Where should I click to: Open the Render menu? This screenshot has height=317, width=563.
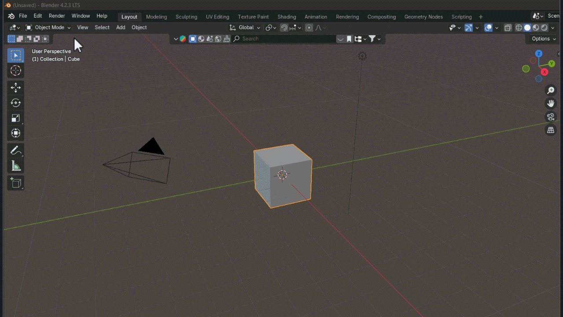(x=57, y=16)
